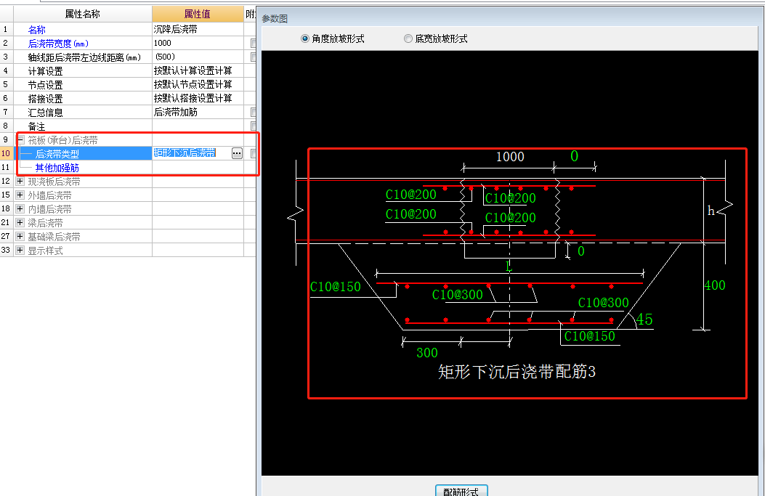Click the empty value cell of 备注
Viewport: 765px width, 496px height.
(198, 126)
